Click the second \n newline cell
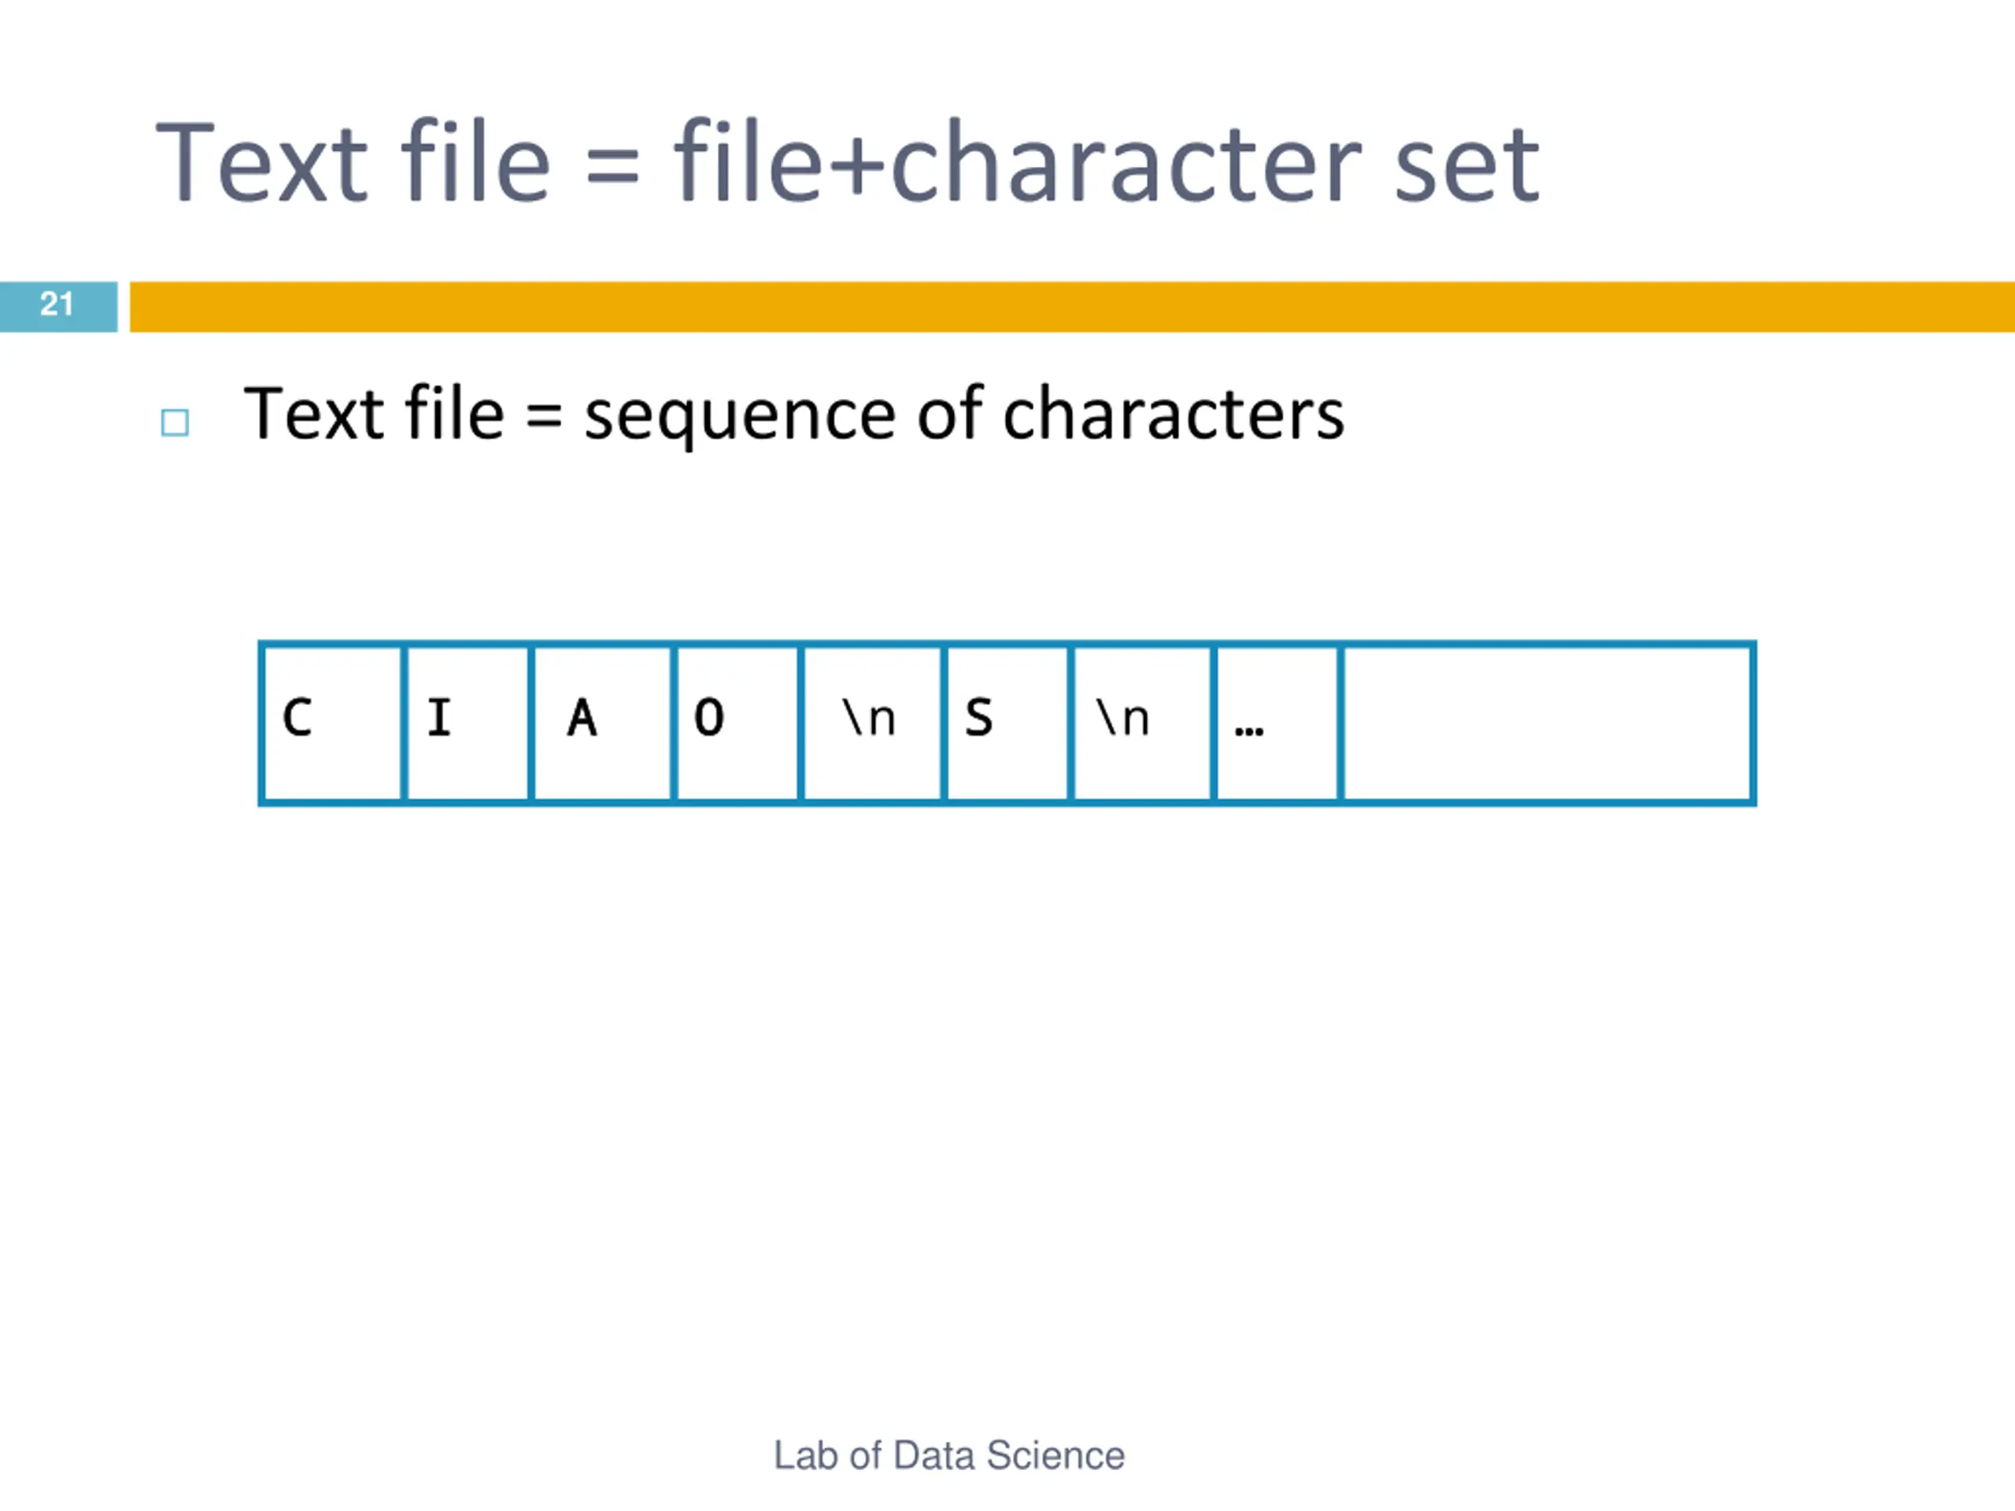 [1143, 723]
